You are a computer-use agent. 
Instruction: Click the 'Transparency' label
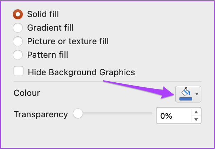point(41,114)
